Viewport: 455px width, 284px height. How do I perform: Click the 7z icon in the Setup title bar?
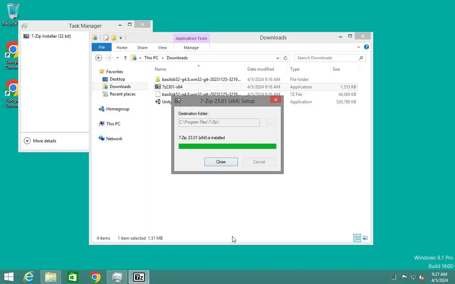(178, 101)
